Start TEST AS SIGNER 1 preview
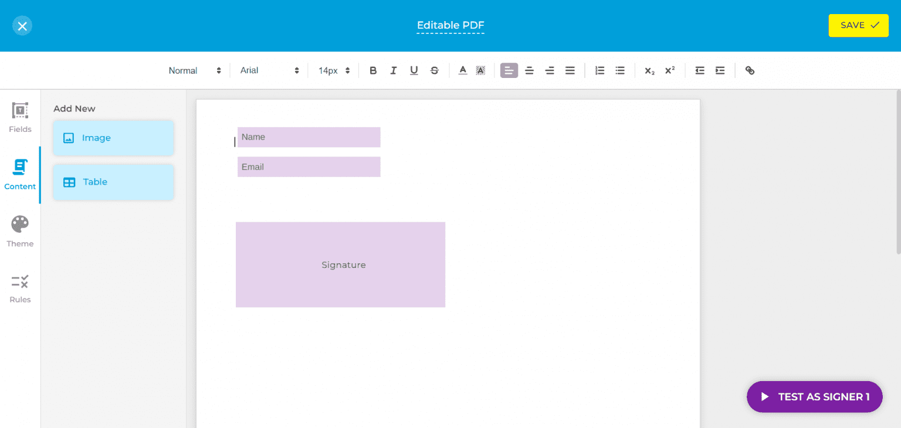This screenshot has width=901, height=428. point(814,397)
